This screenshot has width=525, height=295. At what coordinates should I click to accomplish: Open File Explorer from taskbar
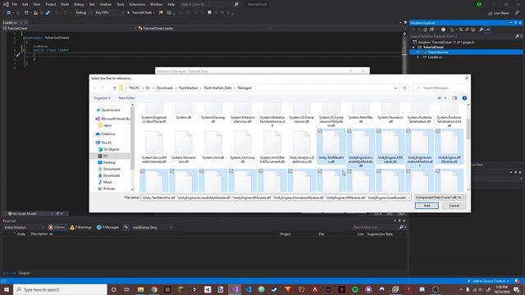(x=140, y=289)
